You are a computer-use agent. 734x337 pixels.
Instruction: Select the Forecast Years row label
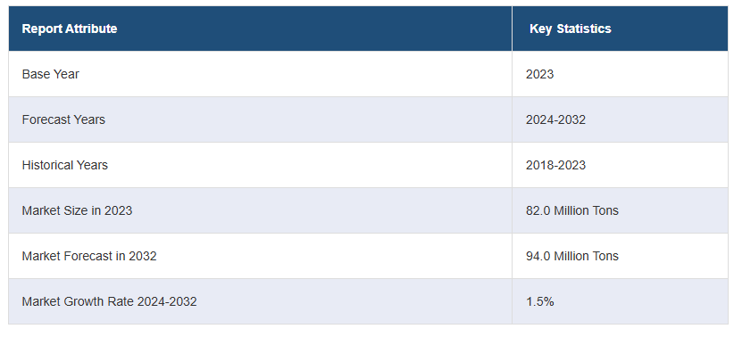click(x=63, y=119)
